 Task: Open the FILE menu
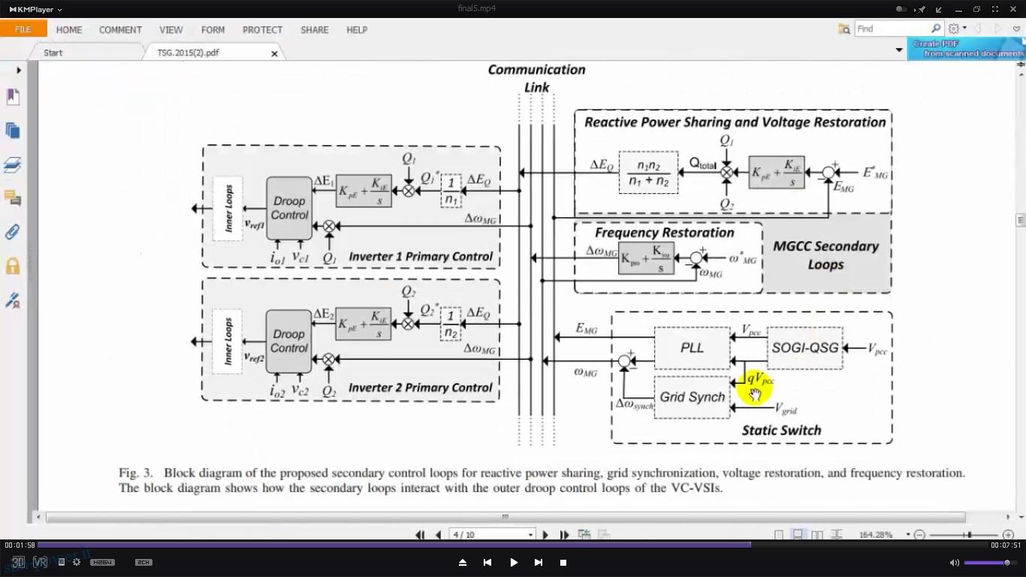click(23, 29)
